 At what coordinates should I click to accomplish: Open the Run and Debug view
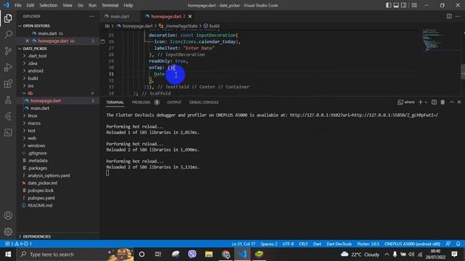pyautogui.click(x=8, y=67)
